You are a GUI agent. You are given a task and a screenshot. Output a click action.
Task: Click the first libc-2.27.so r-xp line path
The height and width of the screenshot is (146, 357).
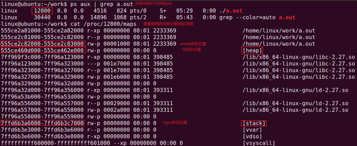coord(299,57)
